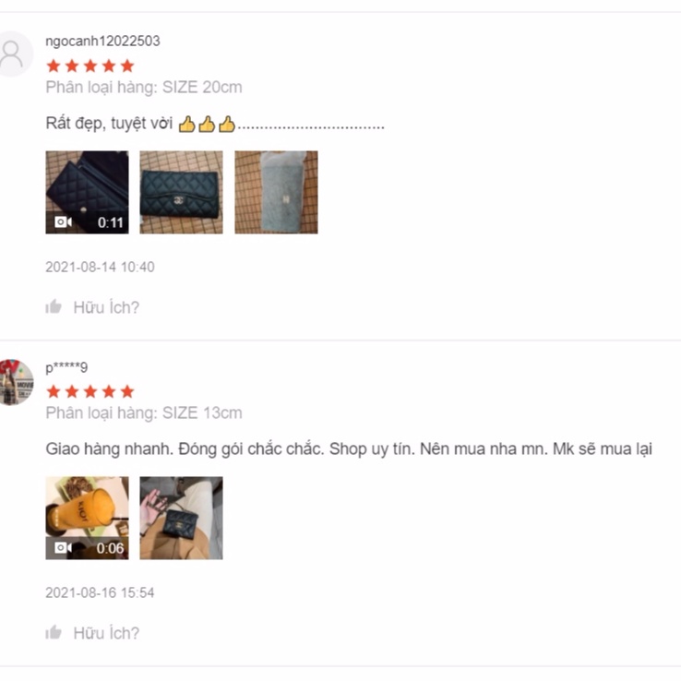Image resolution: width=681 pixels, height=681 pixels.
Task: Play the 0:11 review video of the wallet
Action: tap(87, 192)
